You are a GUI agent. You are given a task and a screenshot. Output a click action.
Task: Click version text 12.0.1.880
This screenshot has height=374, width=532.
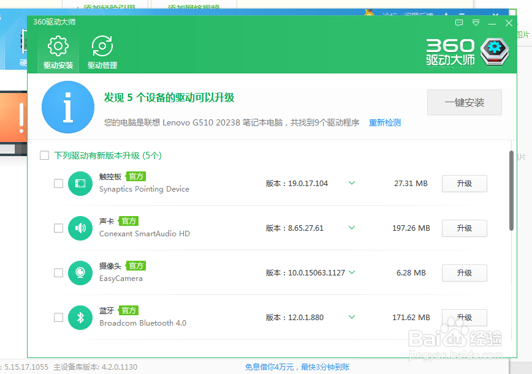[306, 318]
